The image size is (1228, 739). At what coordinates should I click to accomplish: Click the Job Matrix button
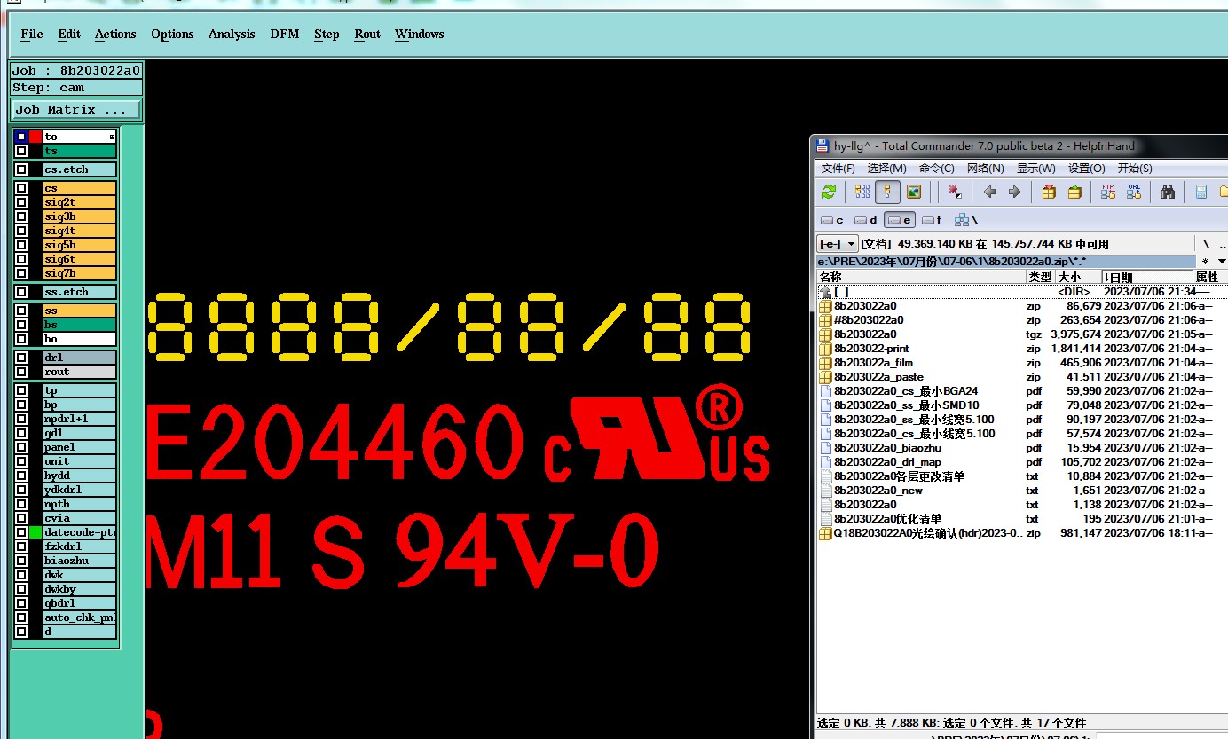click(76, 109)
